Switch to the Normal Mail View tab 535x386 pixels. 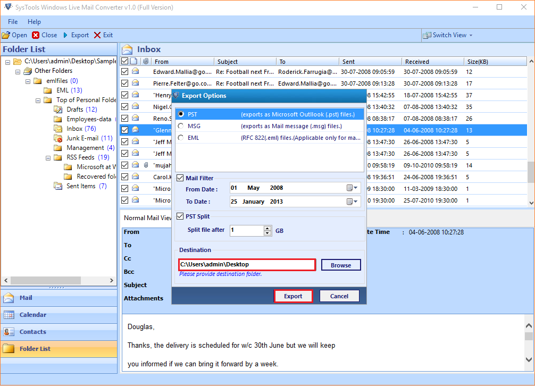click(147, 218)
